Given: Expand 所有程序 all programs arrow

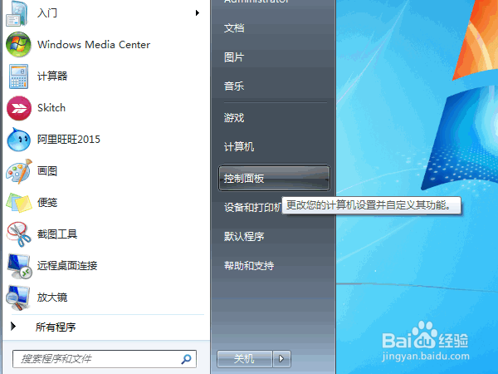Looking at the screenshot, I should 13,326.
